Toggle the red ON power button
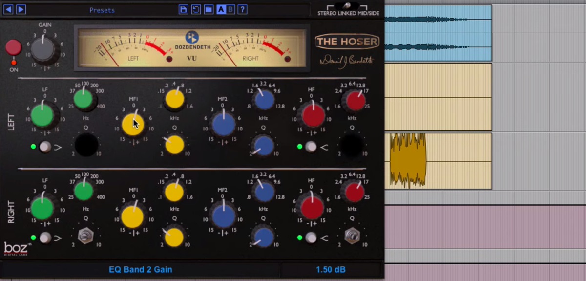 [x=14, y=48]
